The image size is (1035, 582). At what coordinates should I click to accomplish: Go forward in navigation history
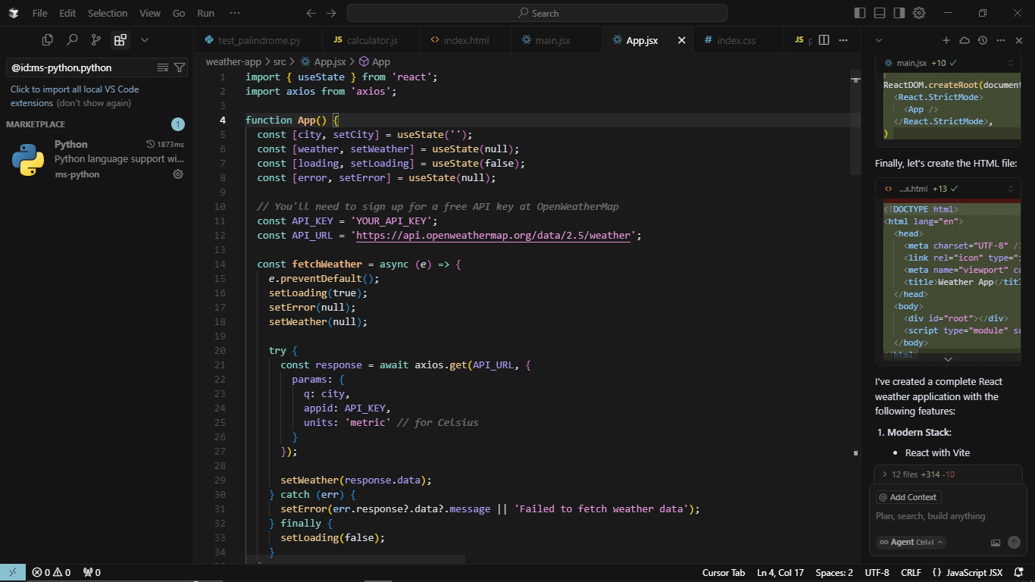pos(330,13)
